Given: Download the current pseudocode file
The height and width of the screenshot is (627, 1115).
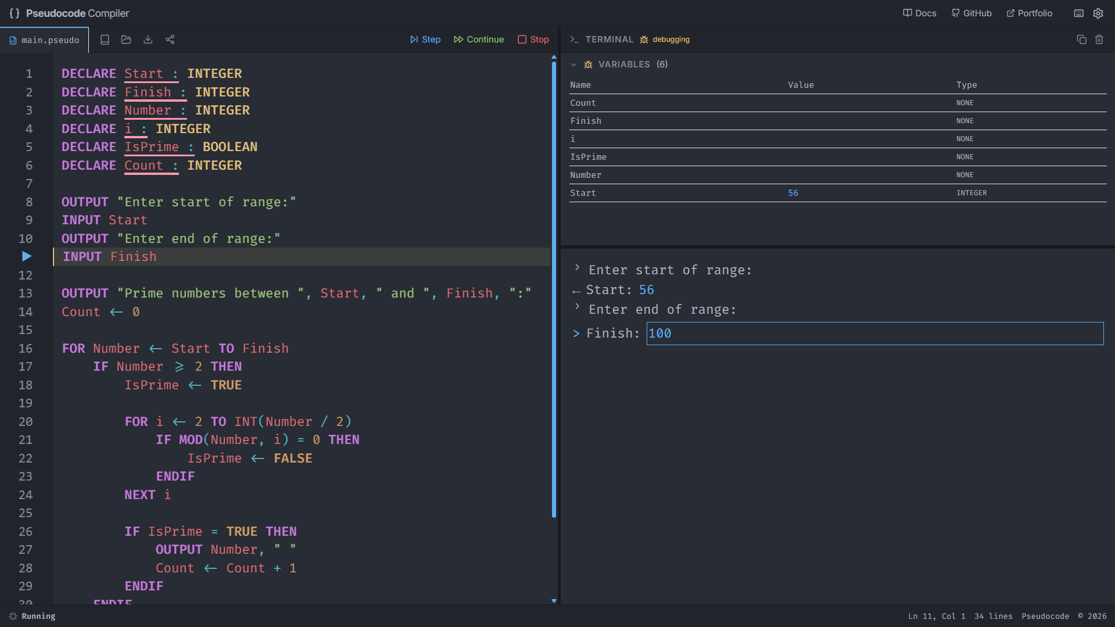Looking at the screenshot, I should 148,39.
